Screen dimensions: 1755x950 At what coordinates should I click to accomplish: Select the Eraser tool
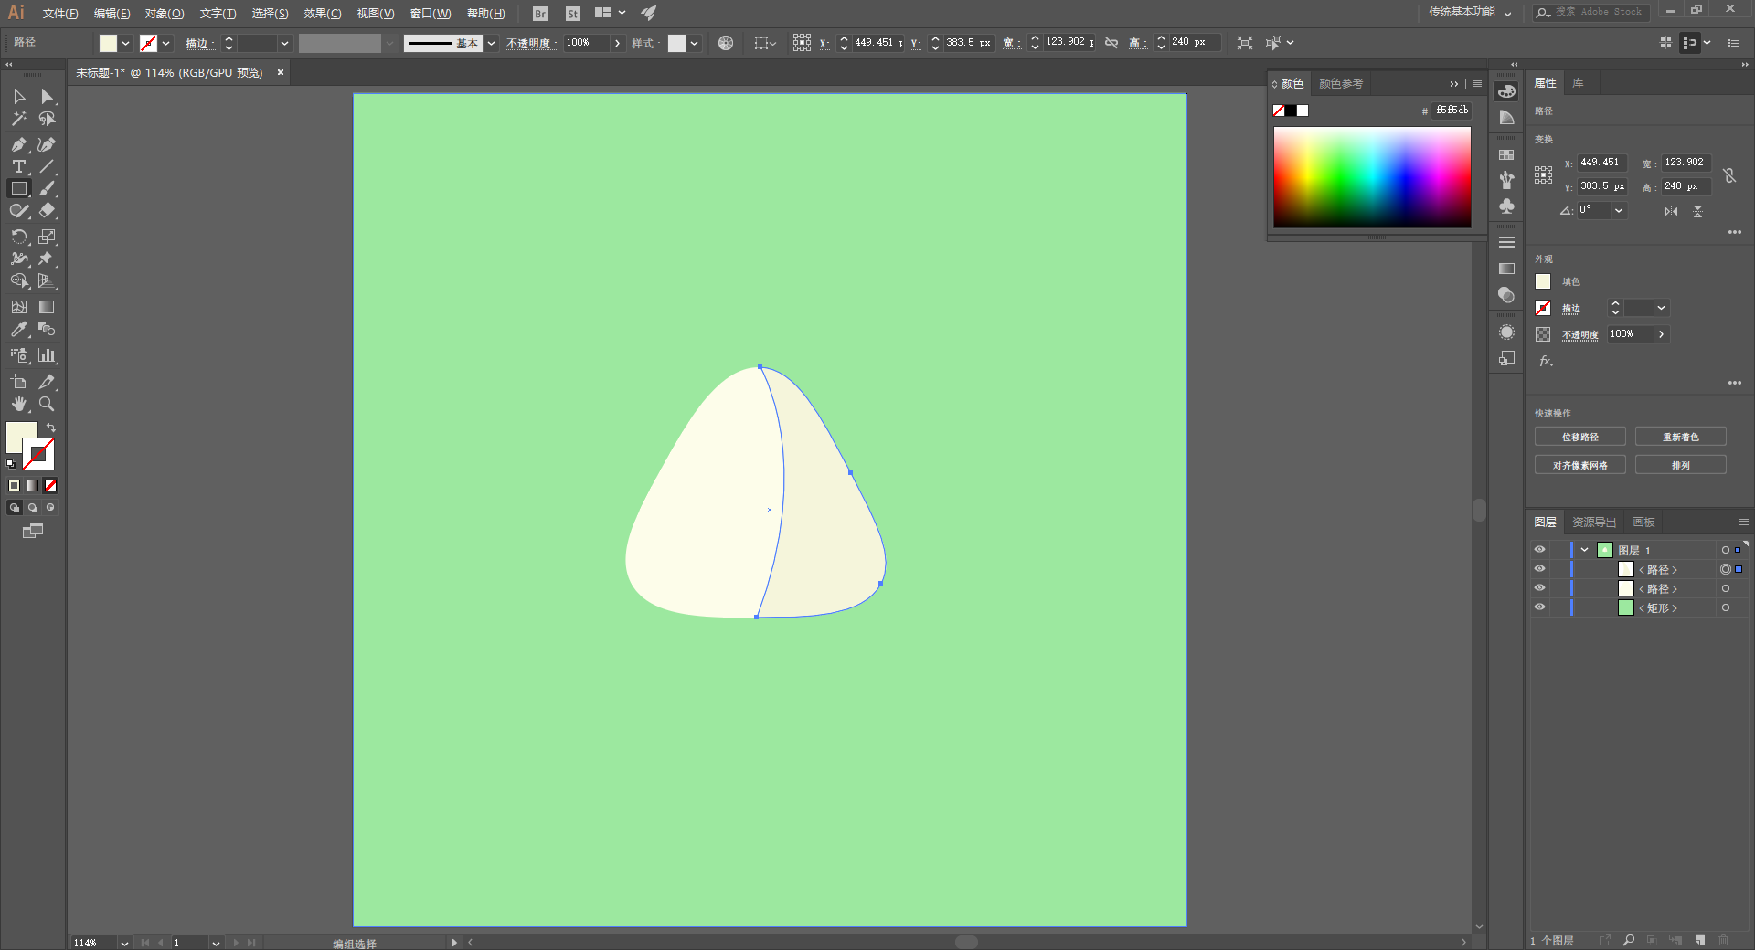[47, 210]
